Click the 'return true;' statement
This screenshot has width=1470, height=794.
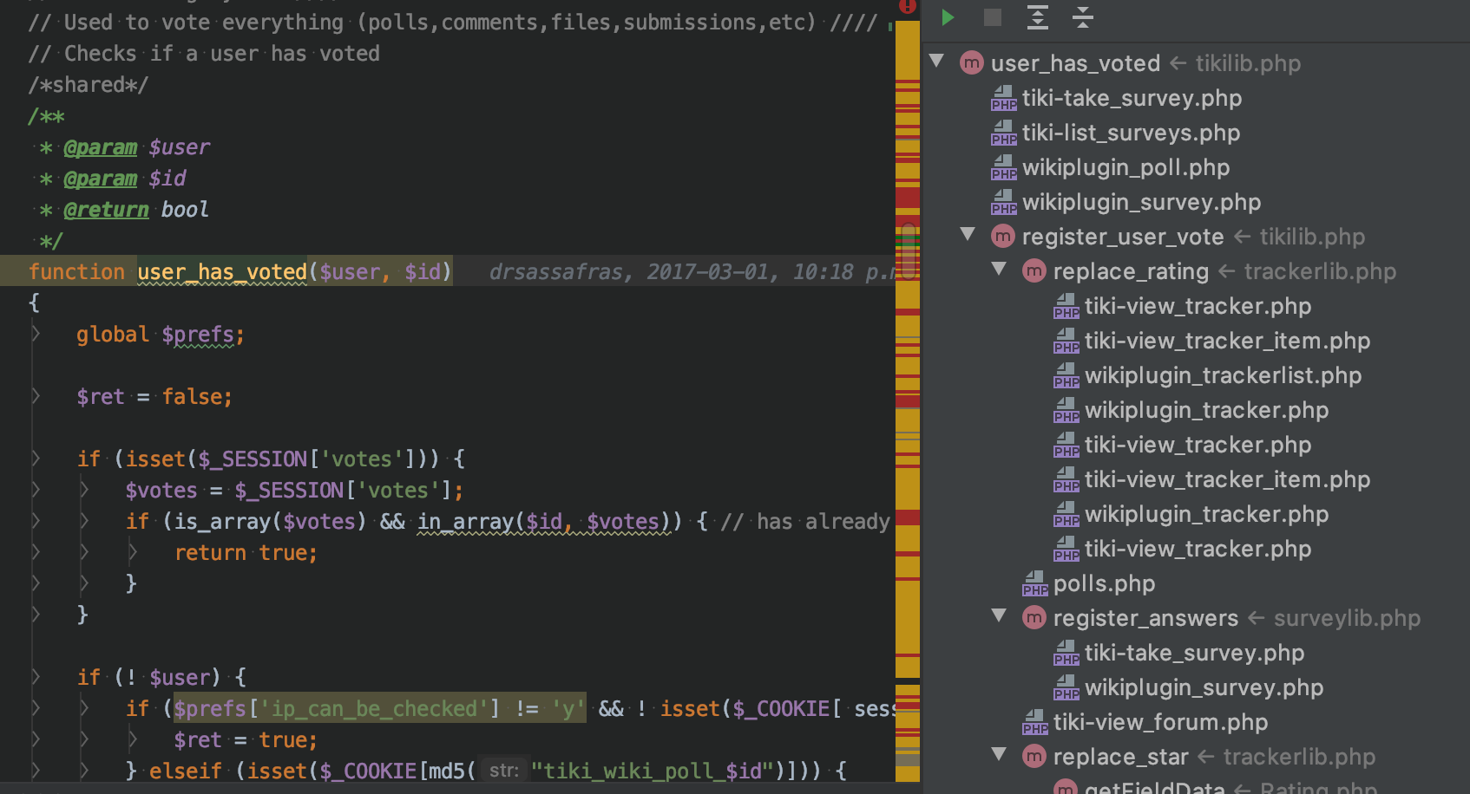pyautogui.click(x=246, y=553)
